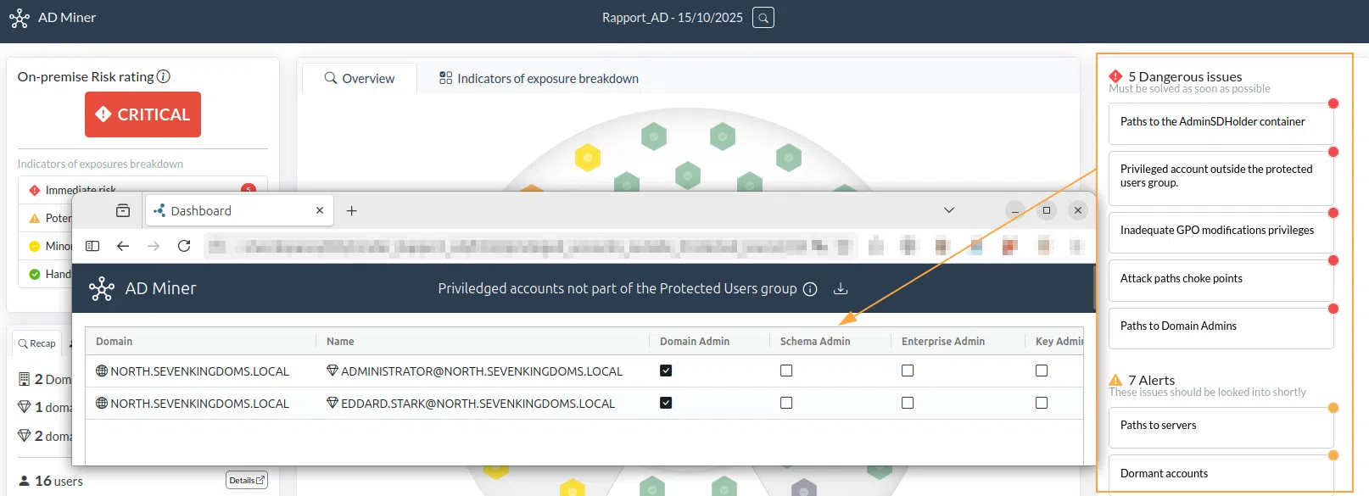This screenshot has width=1369, height=496.
Task: Click info icon beside On-premise Risk rating
Action: pos(164,76)
